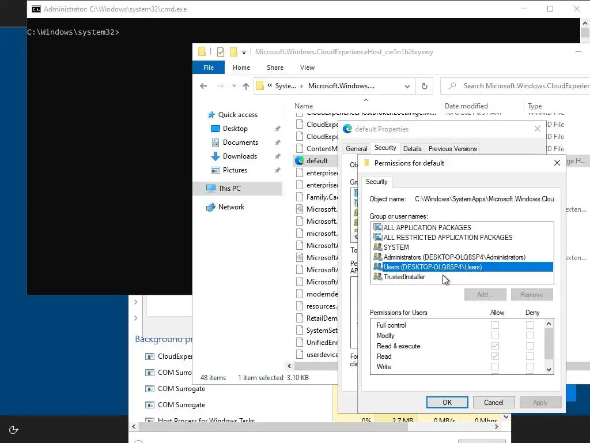Click the Explorer back arrow
This screenshot has width=590, height=443.
point(203,86)
